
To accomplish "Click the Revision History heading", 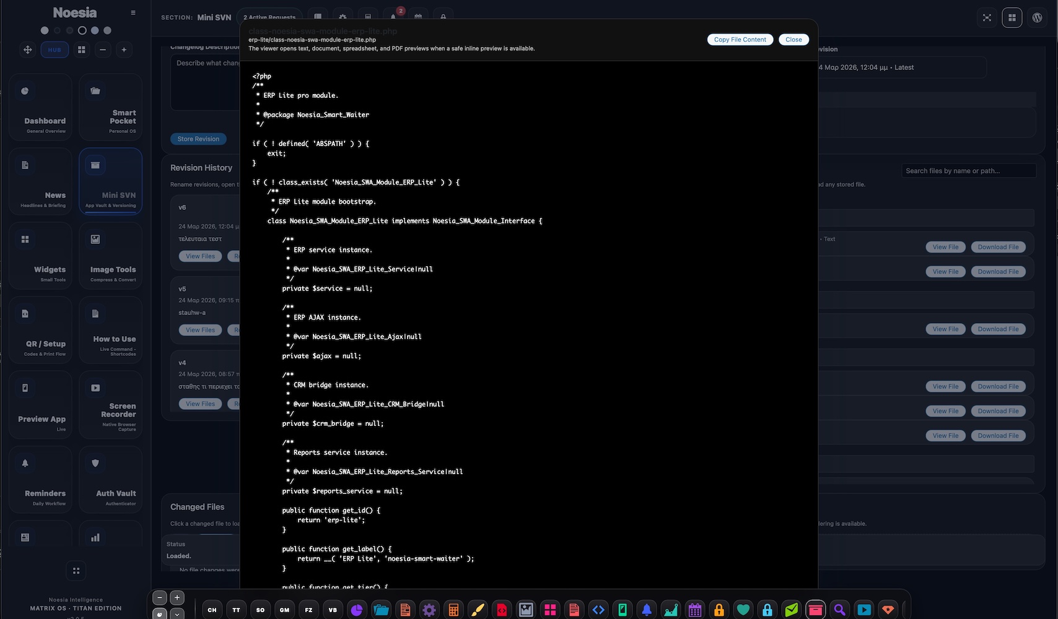I will (201, 168).
